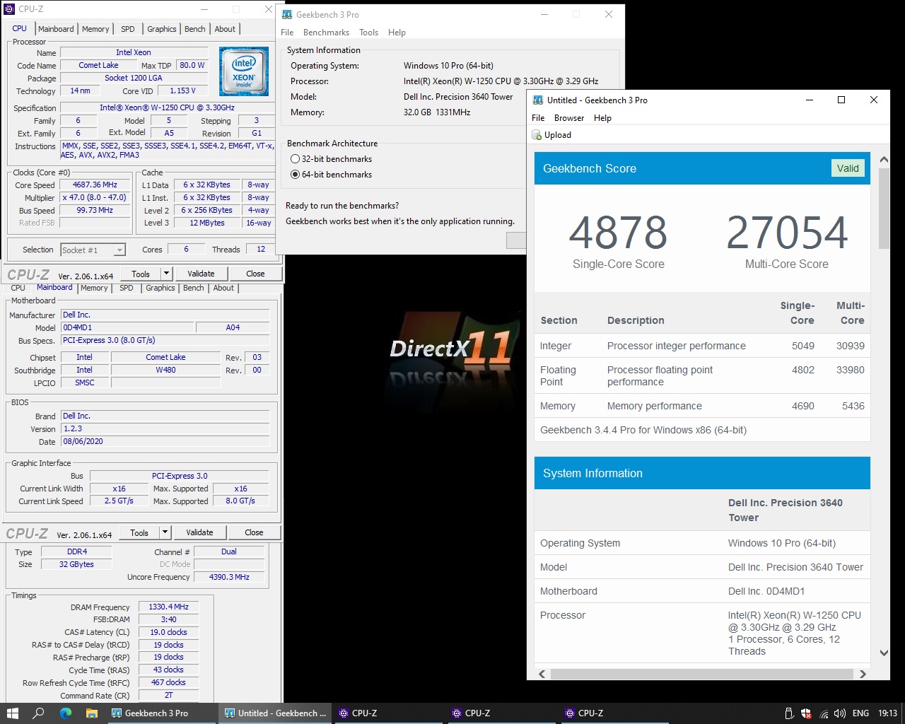Click the USB device tray icon
The image size is (905, 724).
click(790, 713)
